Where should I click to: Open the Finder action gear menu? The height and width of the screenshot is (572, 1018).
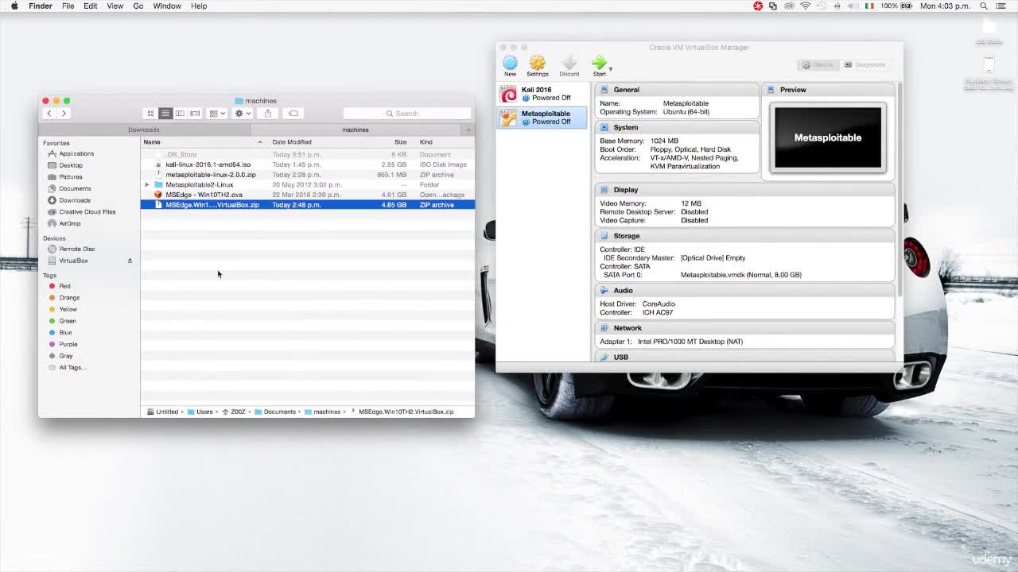[x=242, y=114]
